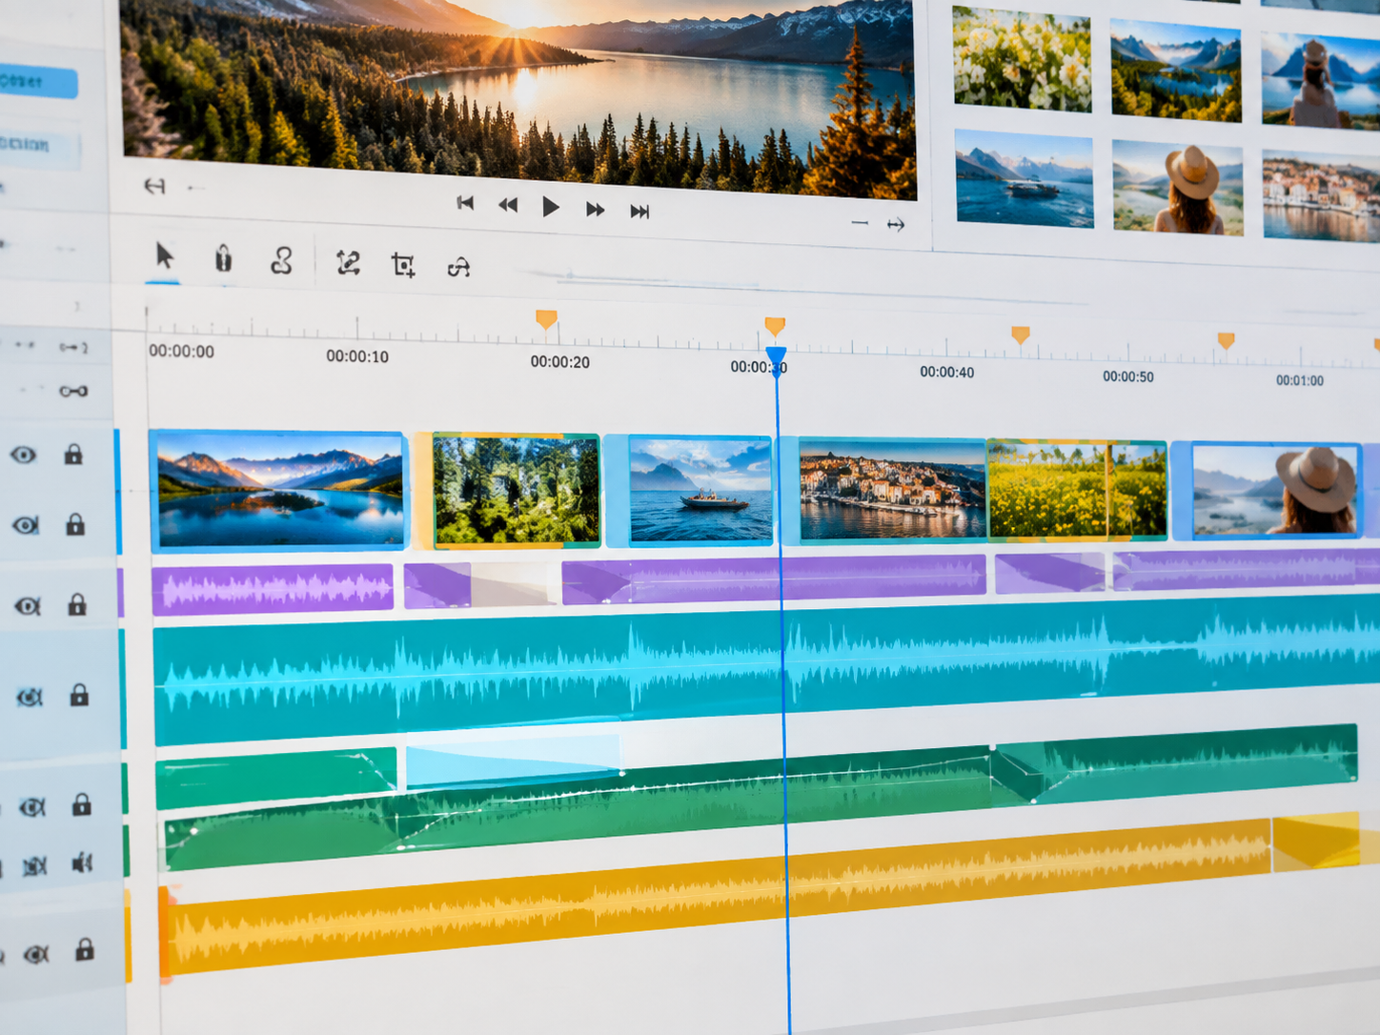Click the fast-forward button
This screenshot has height=1035, width=1380.
pyautogui.click(x=595, y=209)
